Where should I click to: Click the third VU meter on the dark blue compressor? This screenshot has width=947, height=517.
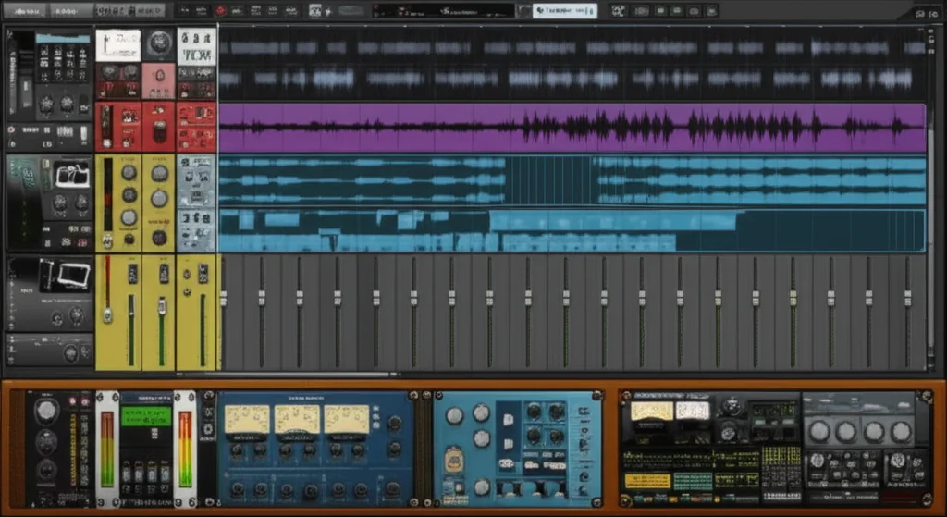pos(346,419)
